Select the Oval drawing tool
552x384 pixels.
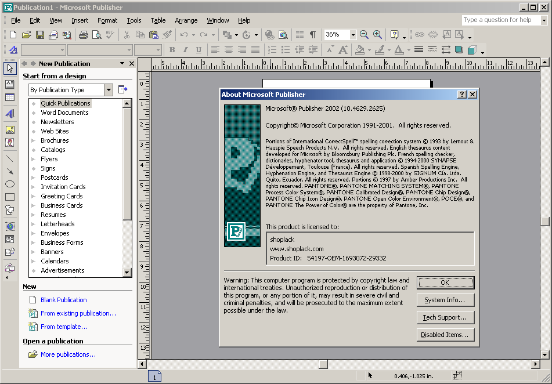coord(10,184)
